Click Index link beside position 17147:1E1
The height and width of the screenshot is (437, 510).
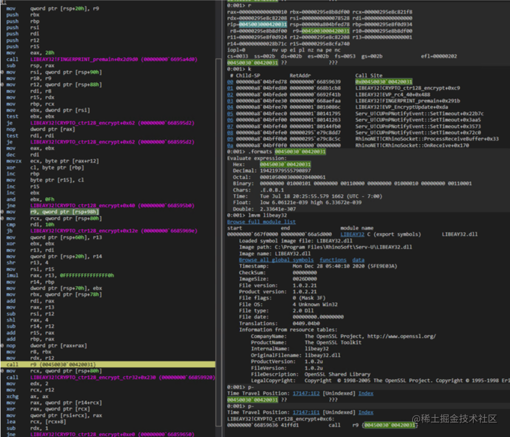(366, 413)
